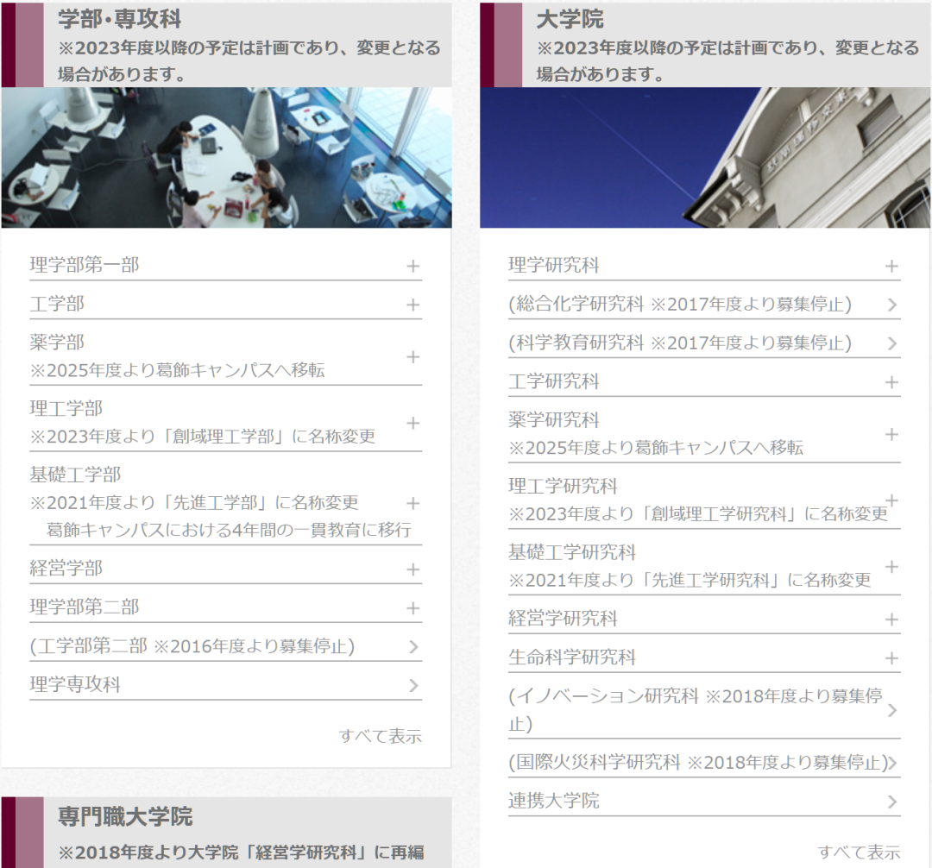The image size is (932, 868).
Task: Expand 理学部第二部 plus icon
Action: (x=413, y=607)
